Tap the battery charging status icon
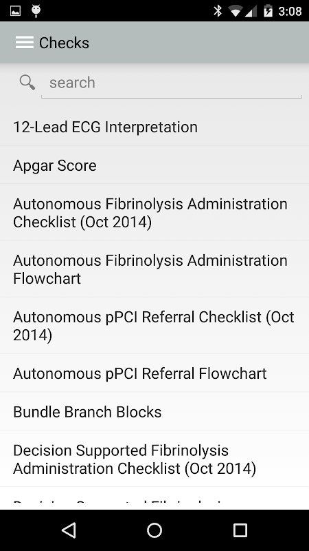Viewport: 309px width, 551px height. click(x=268, y=11)
